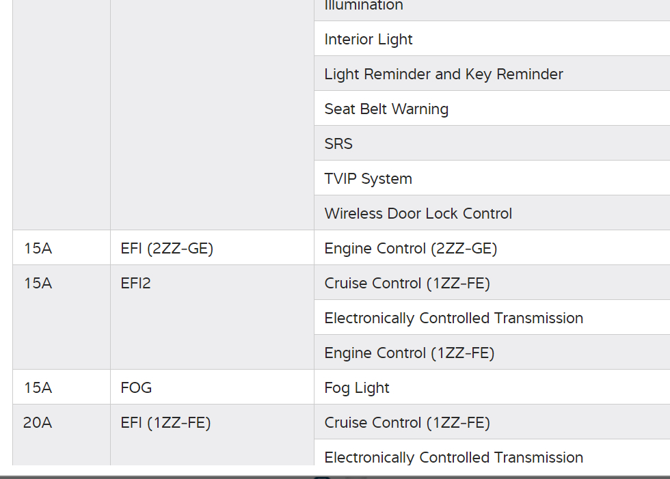Select the SRS circuit cell
Screen dimensions: 670x479
coord(338,144)
